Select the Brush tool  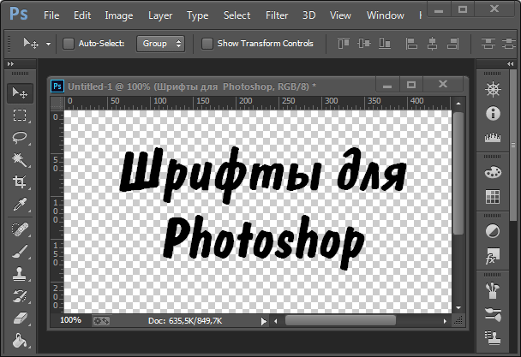(x=20, y=252)
